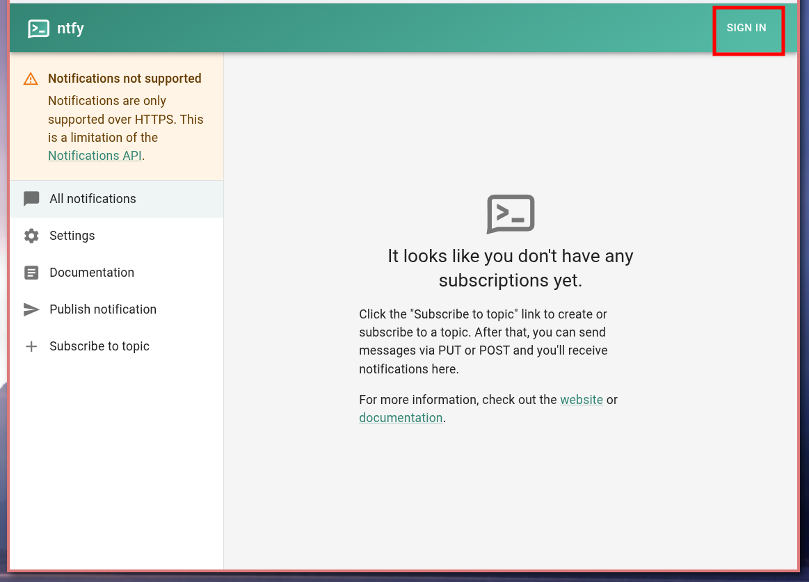
Task: Click the plus icon for Subscribe to topic
Action: click(31, 346)
